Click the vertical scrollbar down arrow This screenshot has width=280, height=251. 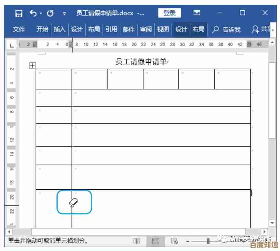(272, 223)
